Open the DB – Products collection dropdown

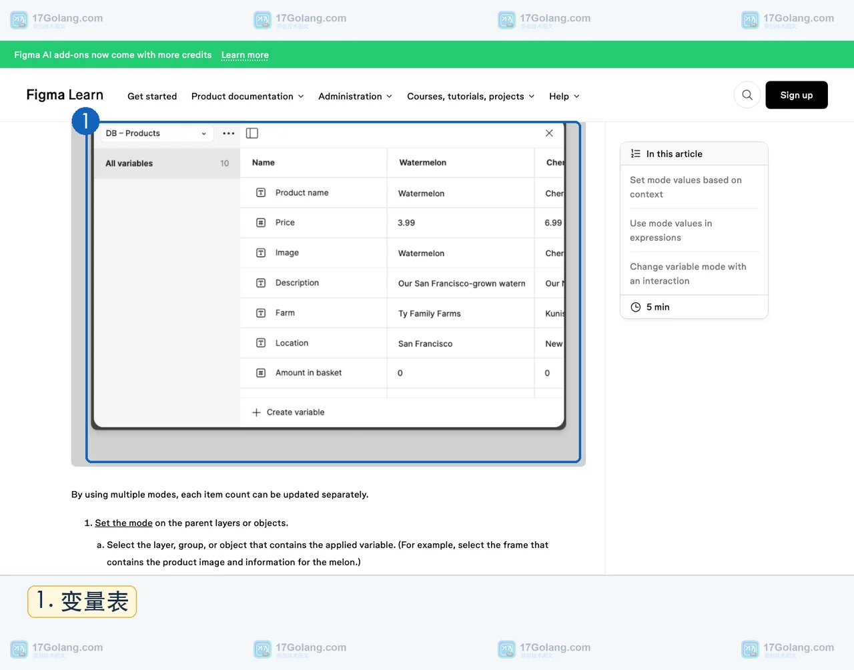tap(157, 133)
